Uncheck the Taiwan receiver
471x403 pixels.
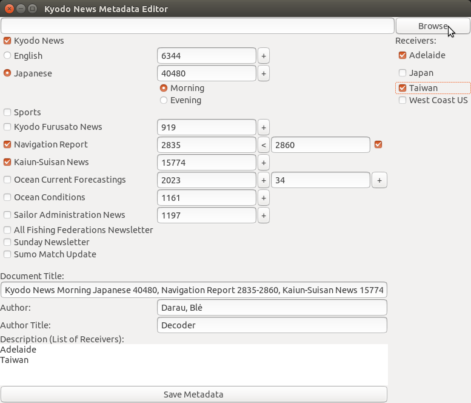403,88
